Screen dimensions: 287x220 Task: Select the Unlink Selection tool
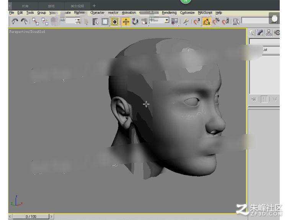(45, 21)
